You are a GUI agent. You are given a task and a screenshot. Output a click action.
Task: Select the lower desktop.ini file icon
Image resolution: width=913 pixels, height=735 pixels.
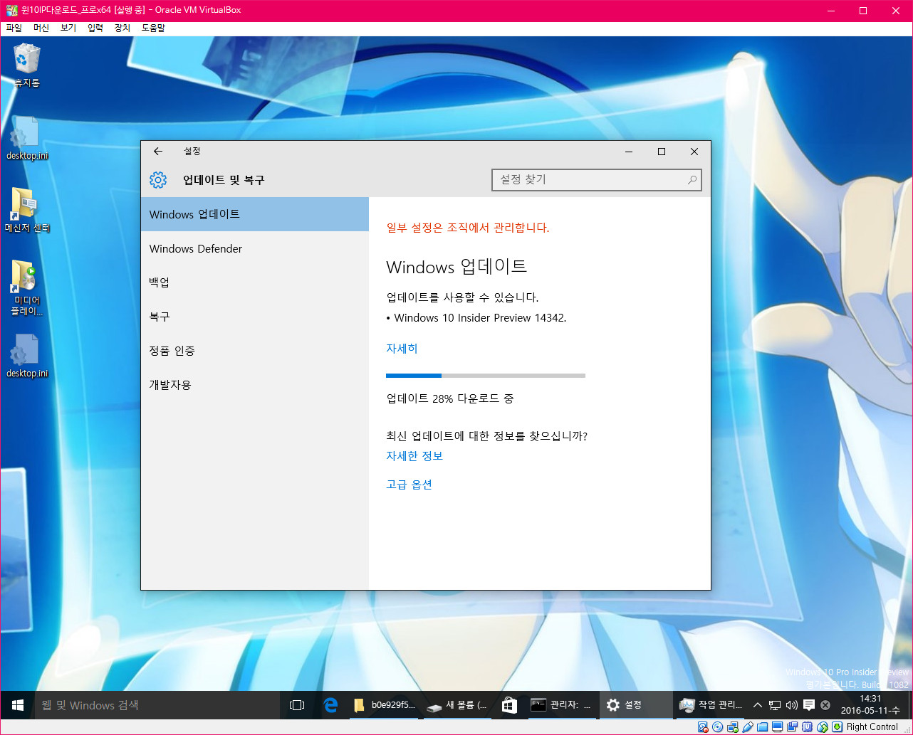coord(27,356)
